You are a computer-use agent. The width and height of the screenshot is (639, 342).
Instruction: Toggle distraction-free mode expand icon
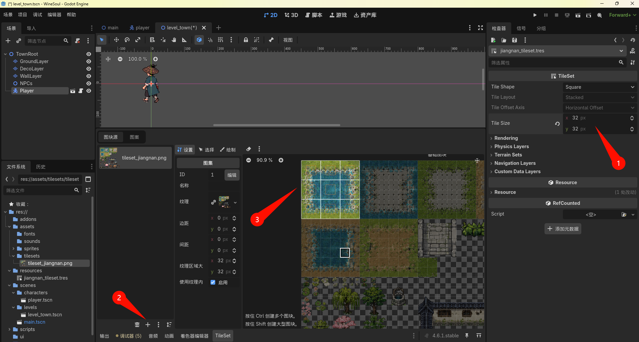click(481, 28)
